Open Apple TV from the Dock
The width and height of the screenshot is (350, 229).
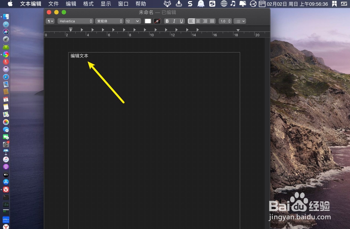click(6, 175)
